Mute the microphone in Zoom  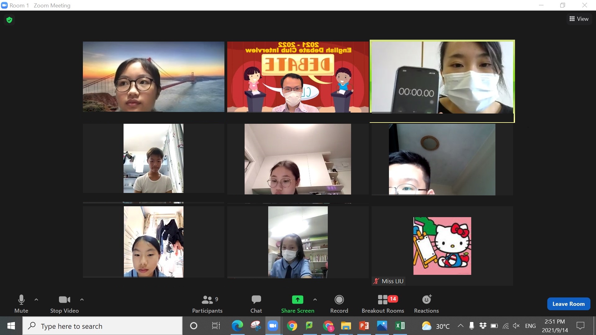[x=21, y=304]
